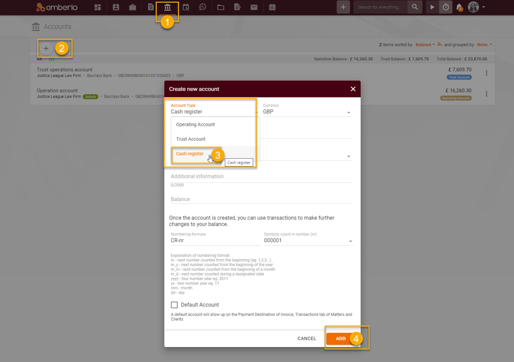Open the stopwatch time tracker
Screen dimensions: 514x362
pos(446,7)
